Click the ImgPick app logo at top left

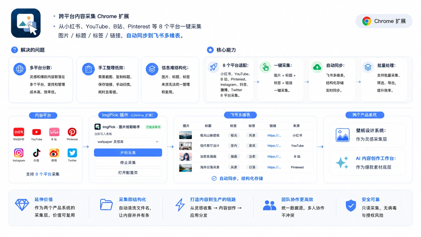click(x=26, y=23)
